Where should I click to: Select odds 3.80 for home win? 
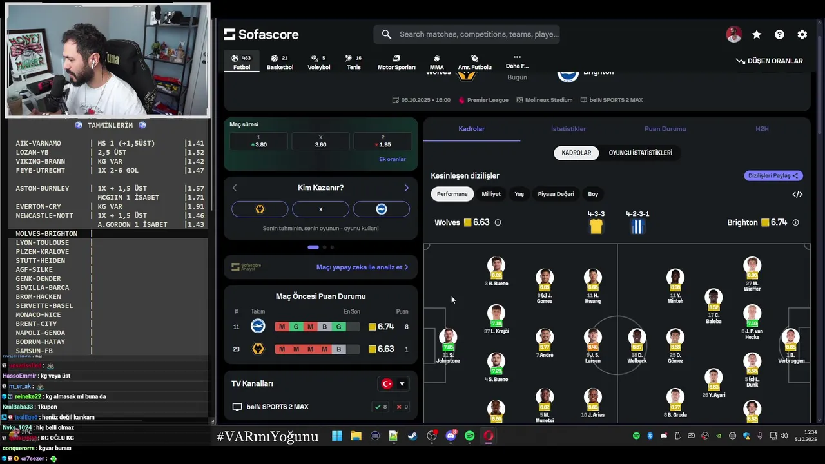coord(259,141)
